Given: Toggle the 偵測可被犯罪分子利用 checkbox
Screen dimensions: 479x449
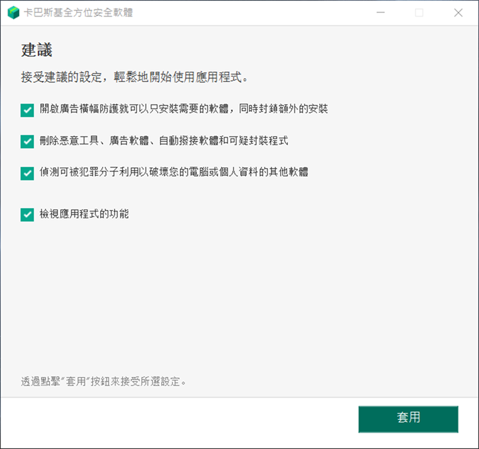Looking at the screenshot, I should [27, 173].
